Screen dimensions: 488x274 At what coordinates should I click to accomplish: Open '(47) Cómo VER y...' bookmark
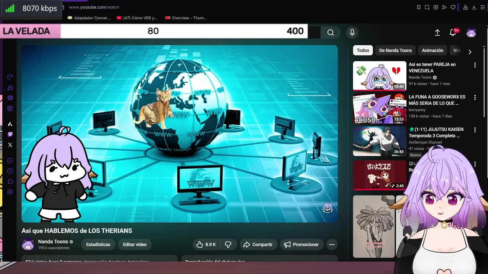pos(137,18)
